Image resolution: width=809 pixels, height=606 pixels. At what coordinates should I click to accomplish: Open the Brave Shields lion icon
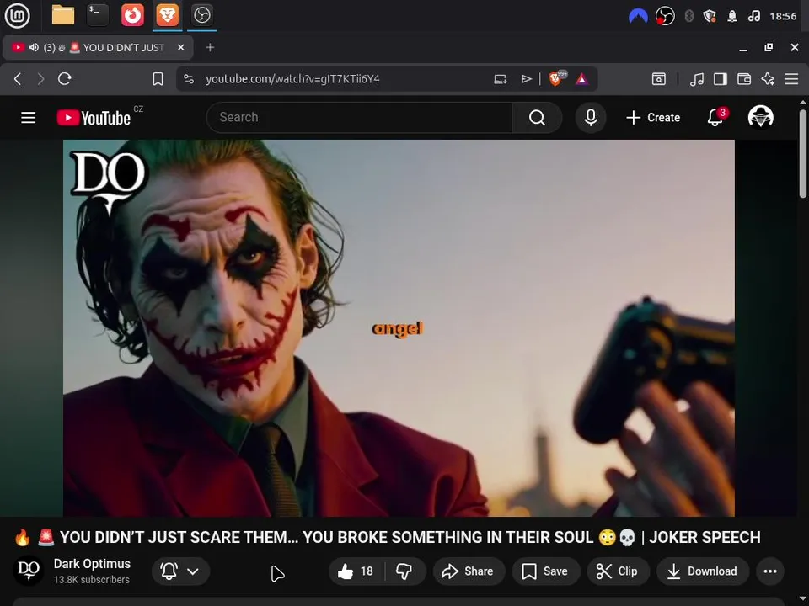[x=556, y=78]
